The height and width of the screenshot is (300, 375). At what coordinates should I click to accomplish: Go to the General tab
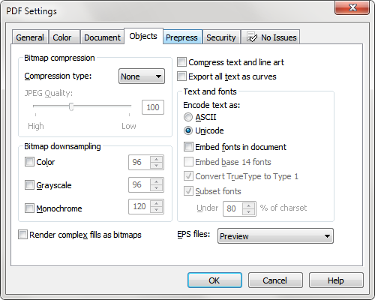coord(30,37)
